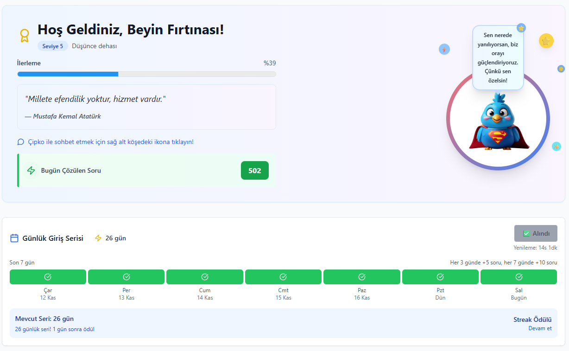Click the yellow lightning icon by 26 gün

[x=98, y=238]
